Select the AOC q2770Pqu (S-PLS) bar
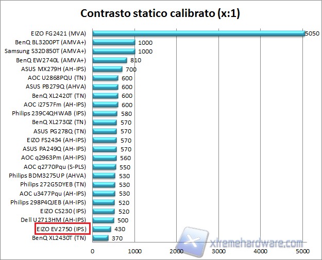322x260 pixels. 104,166
